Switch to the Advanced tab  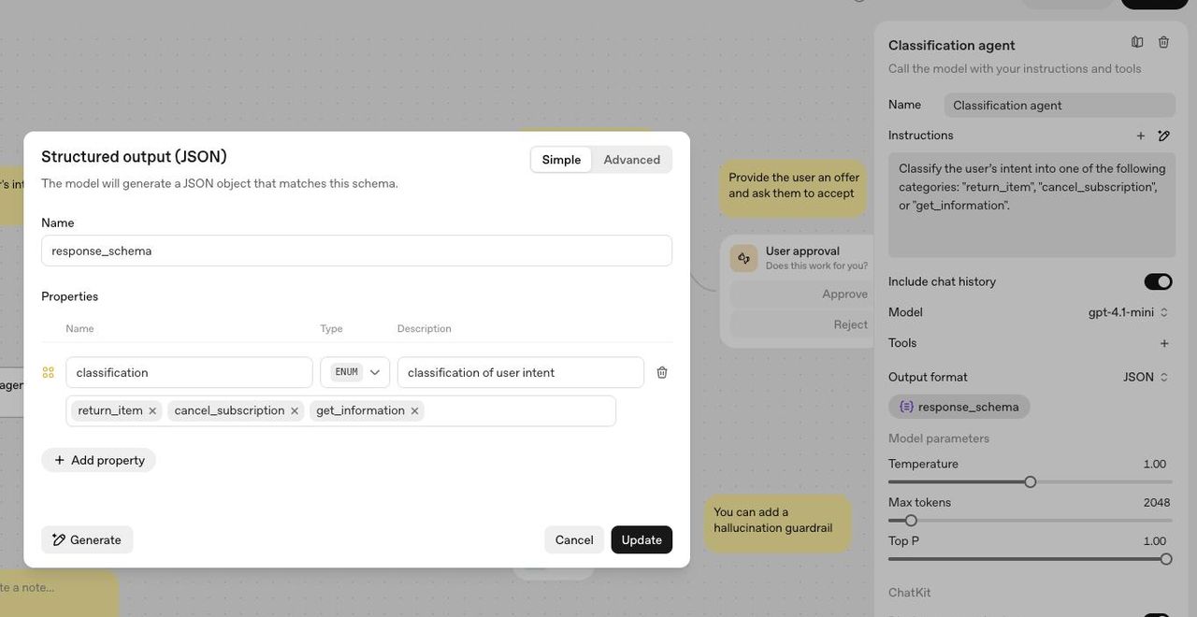click(x=630, y=157)
